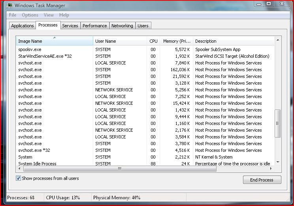
Task: Click the 1,160 K memory value
Action: 183,123
